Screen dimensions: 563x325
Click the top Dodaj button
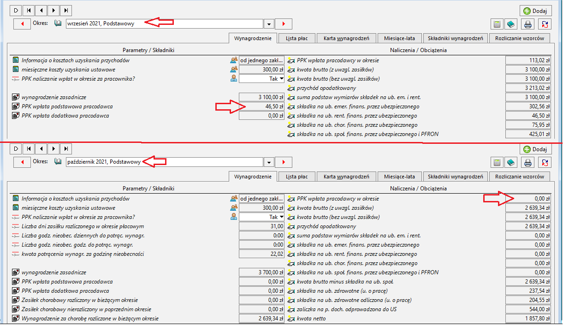tap(535, 11)
